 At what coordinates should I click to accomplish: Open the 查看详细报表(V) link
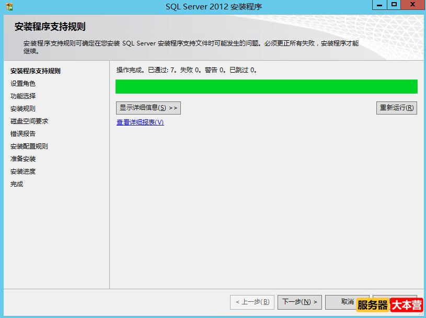[140, 122]
